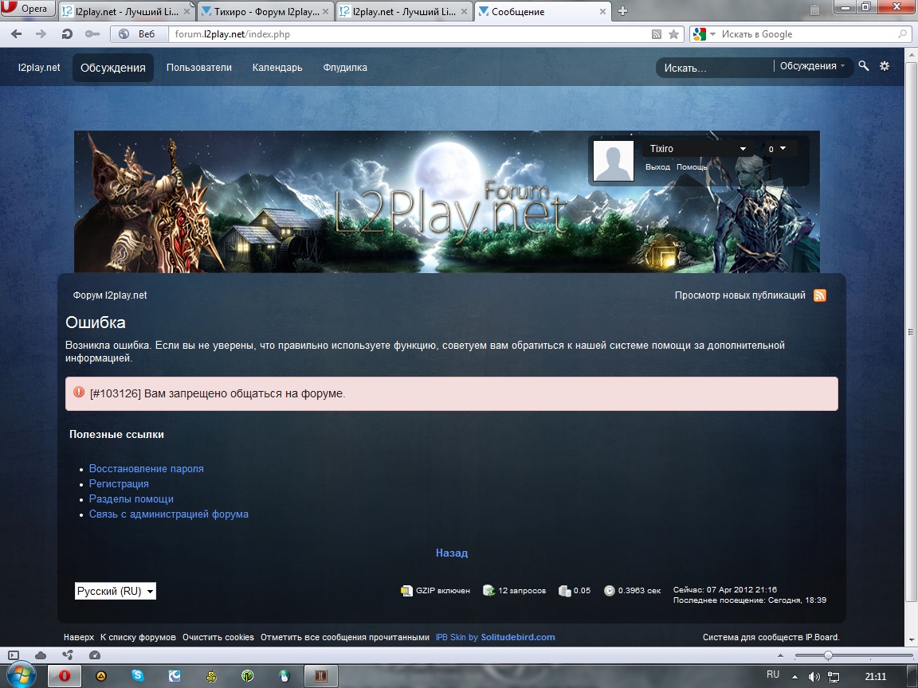Click the RSS feed icon in address bar
The image size is (918, 688).
[657, 34]
